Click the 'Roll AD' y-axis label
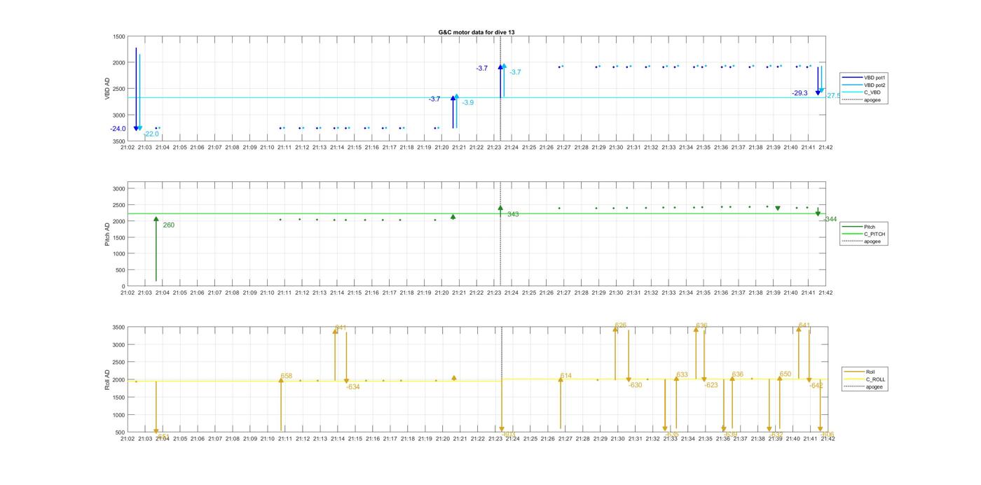This screenshot has height=485, width=981. click(108, 380)
